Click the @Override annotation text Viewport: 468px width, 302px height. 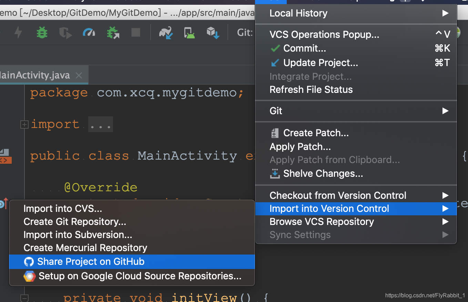pyautogui.click(x=101, y=187)
